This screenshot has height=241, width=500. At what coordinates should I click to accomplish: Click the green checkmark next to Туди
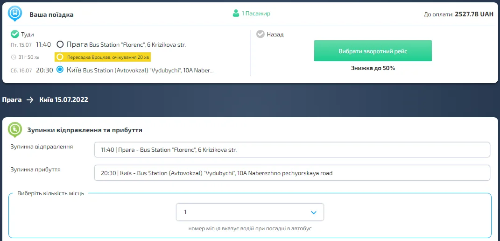point(14,34)
